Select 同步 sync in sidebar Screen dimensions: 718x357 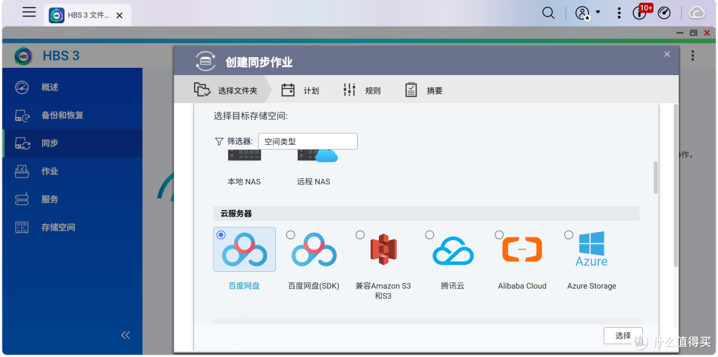pos(72,143)
